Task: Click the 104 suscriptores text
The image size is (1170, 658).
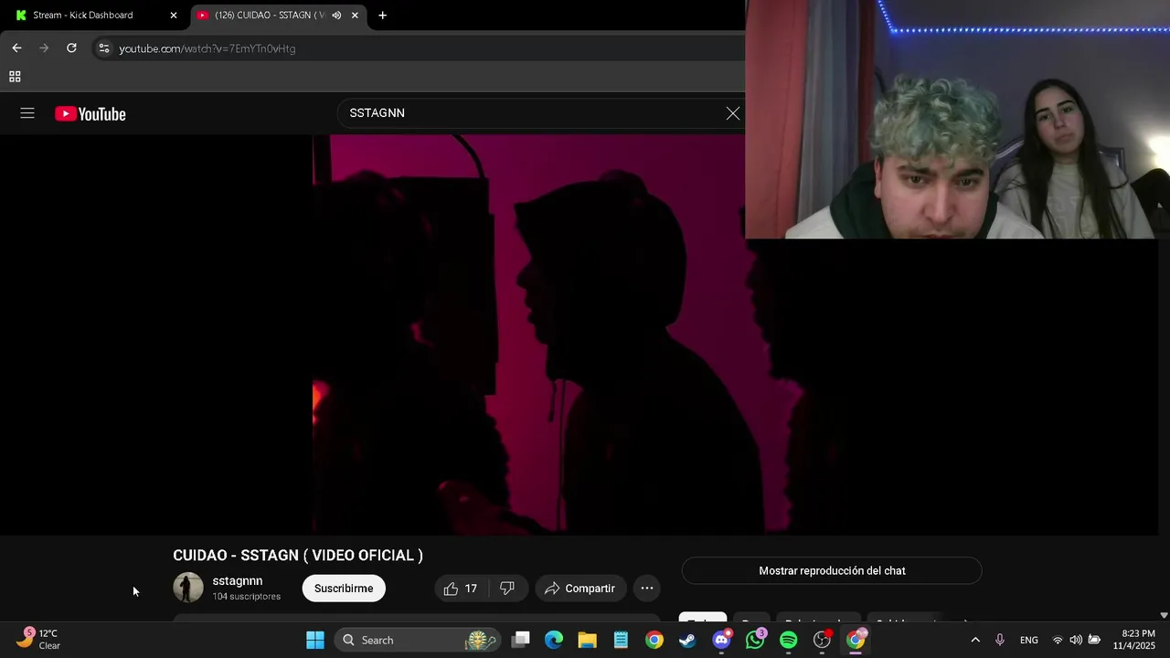Action: coord(247,597)
